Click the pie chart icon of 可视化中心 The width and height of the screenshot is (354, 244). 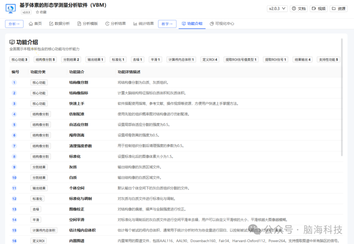(212, 24)
